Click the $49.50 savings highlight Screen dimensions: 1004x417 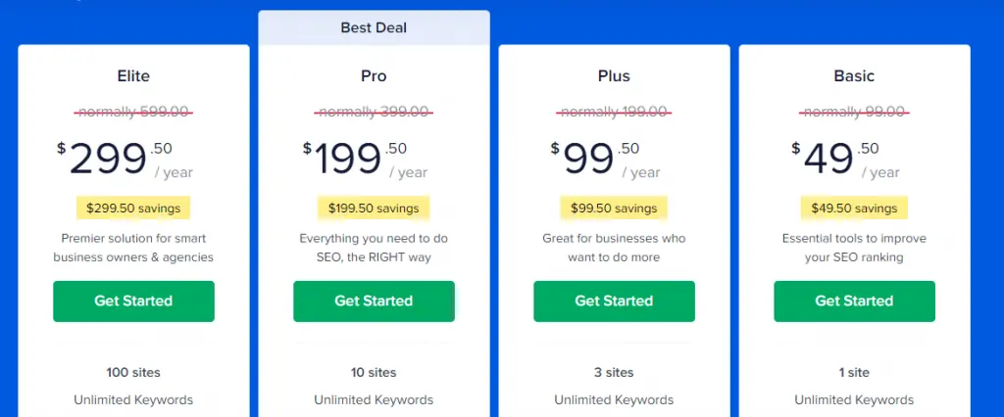tap(854, 208)
